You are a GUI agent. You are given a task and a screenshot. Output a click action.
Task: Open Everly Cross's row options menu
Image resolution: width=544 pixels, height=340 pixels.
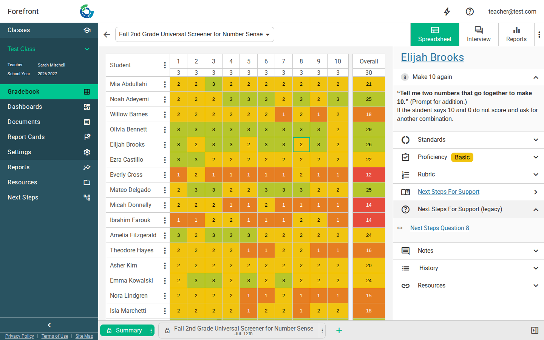[x=165, y=175]
